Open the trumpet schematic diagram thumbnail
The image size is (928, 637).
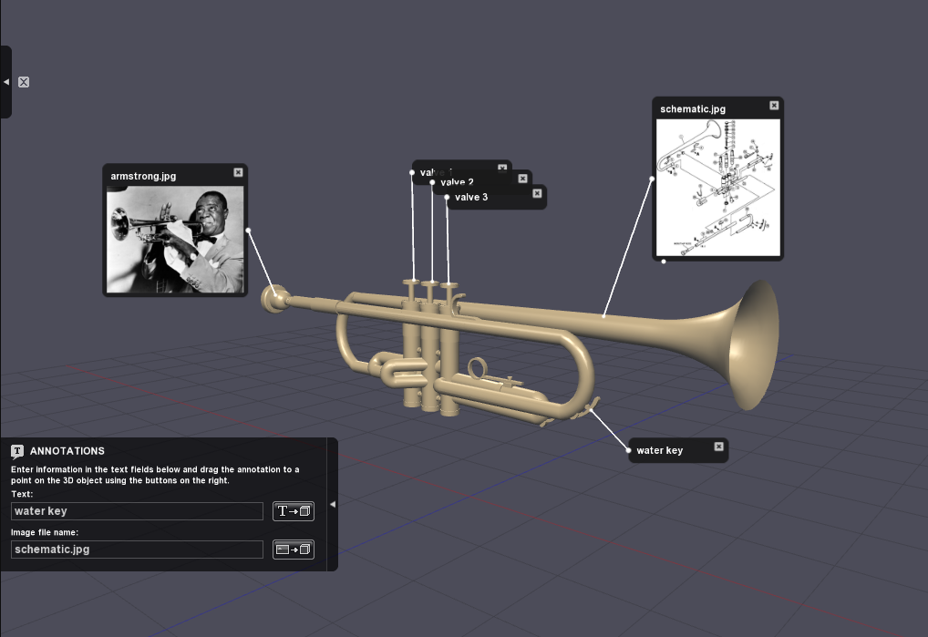(717, 188)
